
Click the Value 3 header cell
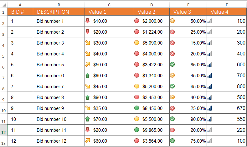(x=188, y=12)
